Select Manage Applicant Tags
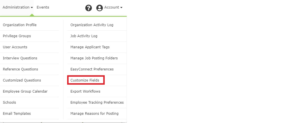Screen dimensions: 305x123 pos(90,47)
